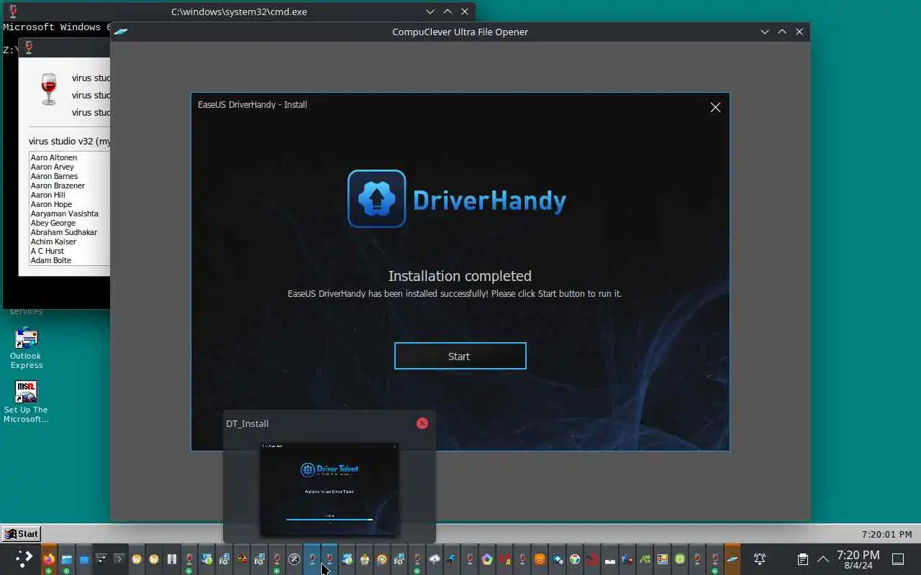Screen dimensions: 921x575
Task: Click the red bug taskbar icon
Action: coord(242,559)
